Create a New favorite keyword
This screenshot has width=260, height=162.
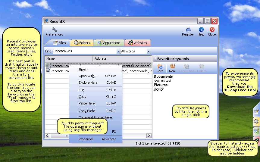[172, 69]
